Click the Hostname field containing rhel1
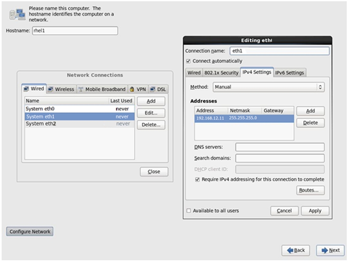This screenshot has width=348, height=273. coord(75,31)
